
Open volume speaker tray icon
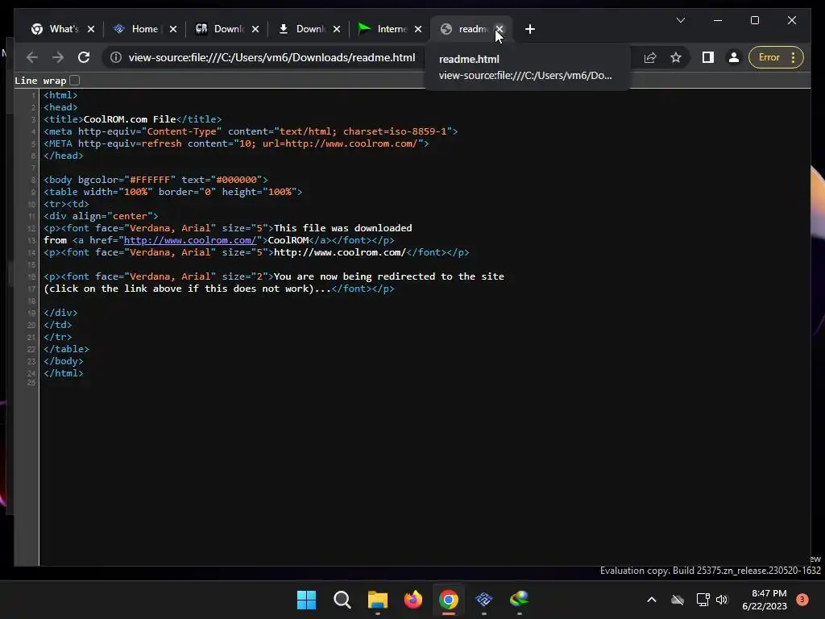tap(721, 600)
